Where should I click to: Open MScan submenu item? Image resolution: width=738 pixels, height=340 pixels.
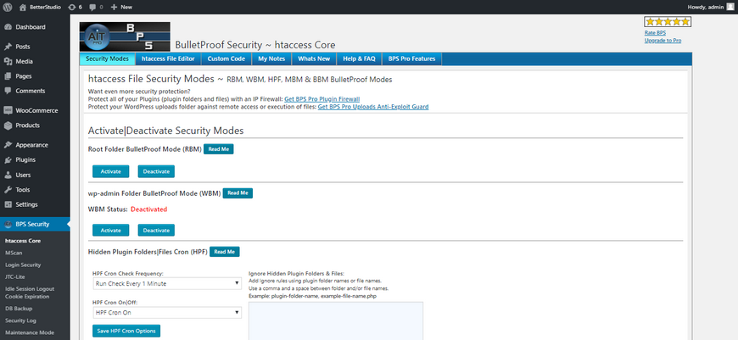(x=14, y=253)
